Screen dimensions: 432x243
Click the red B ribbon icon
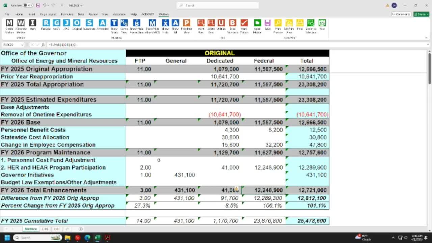pyautogui.click(x=233, y=23)
